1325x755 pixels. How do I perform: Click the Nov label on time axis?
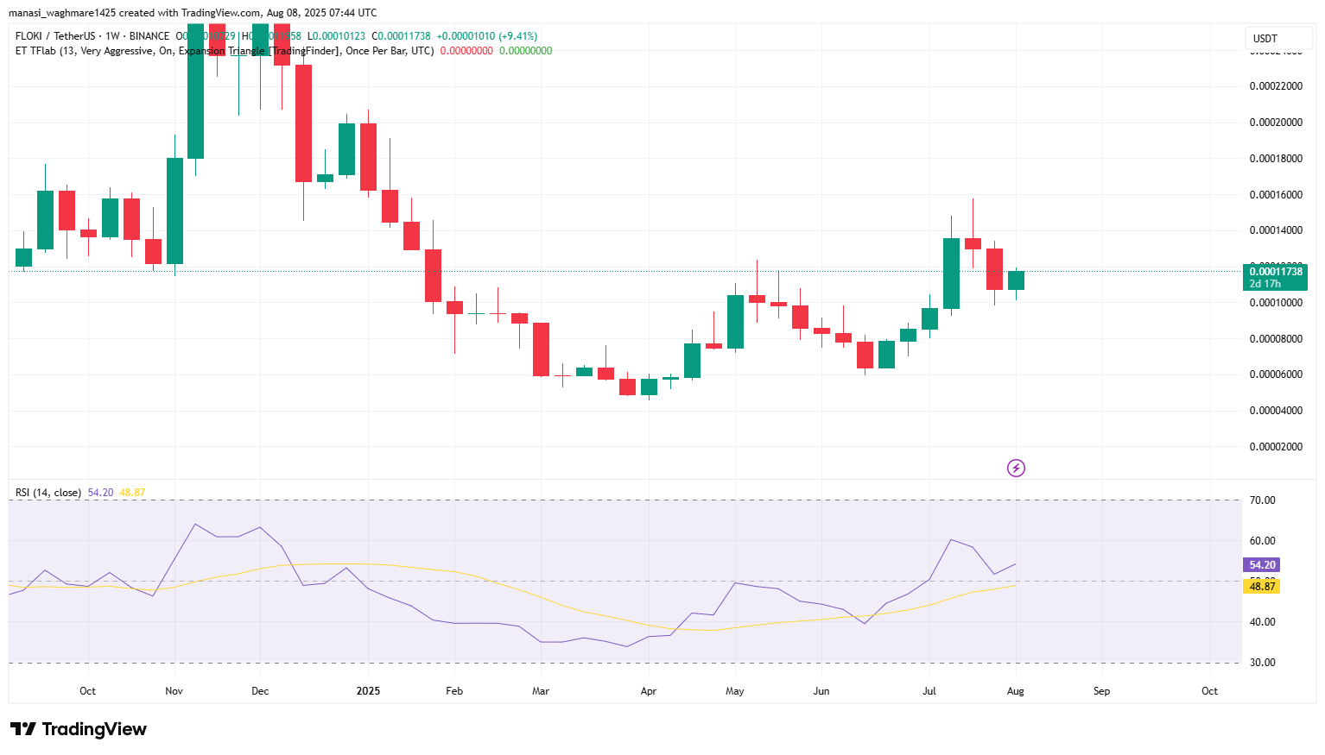(174, 691)
